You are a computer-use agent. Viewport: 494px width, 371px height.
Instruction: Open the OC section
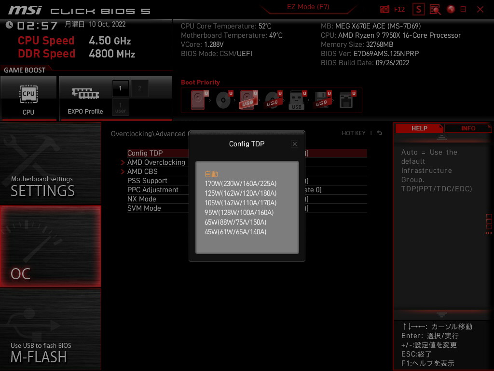coord(50,246)
